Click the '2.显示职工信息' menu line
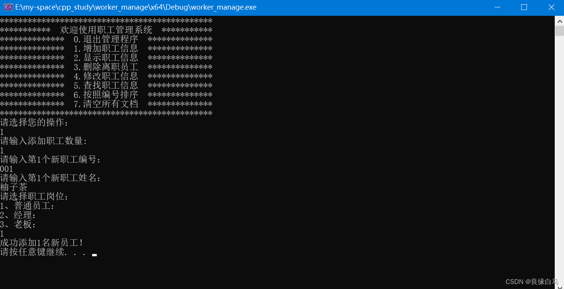 [106, 58]
